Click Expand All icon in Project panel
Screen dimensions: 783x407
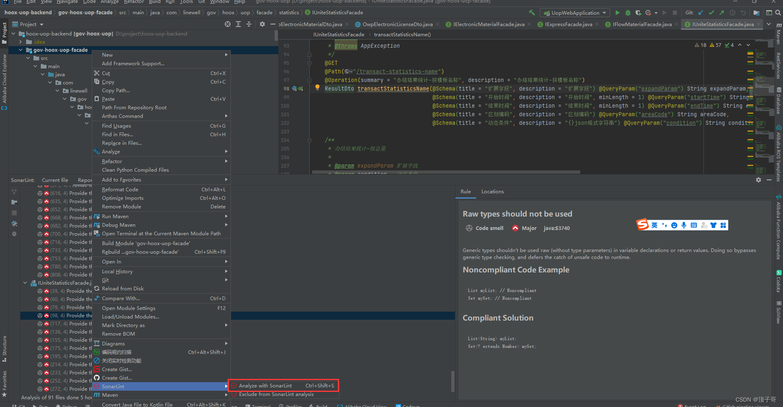(238, 24)
